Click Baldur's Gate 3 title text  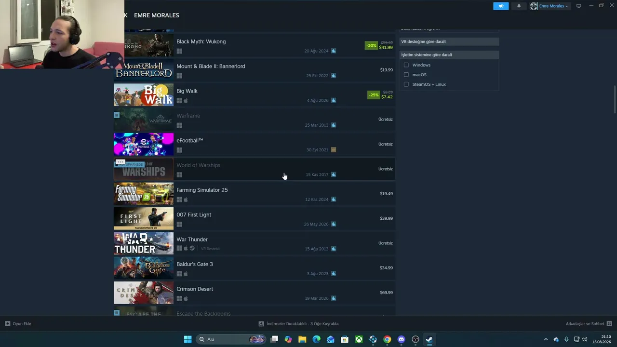click(195, 264)
